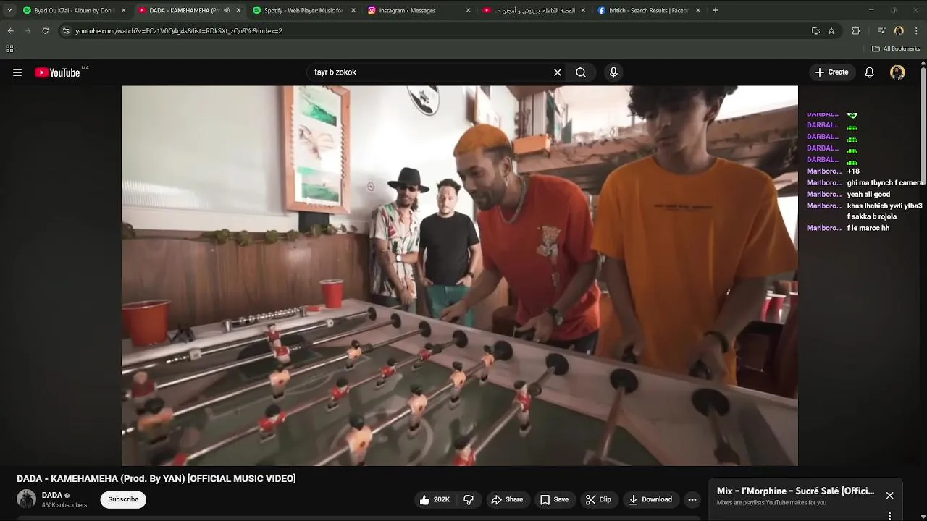Click the video player to pause
This screenshot has width=927, height=521.
[x=459, y=276]
